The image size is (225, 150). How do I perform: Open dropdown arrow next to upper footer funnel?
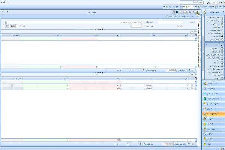click(187, 70)
